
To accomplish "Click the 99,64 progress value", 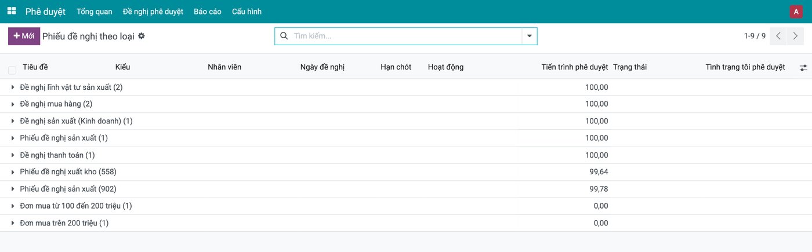I will [x=599, y=172].
